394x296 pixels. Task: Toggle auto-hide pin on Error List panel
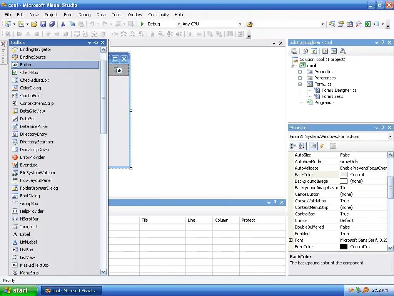pyautogui.click(x=275, y=202)
